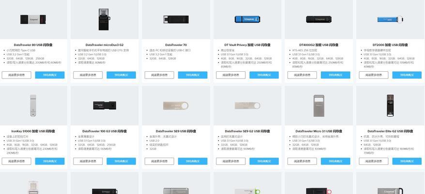
Task: Open the DataTraveler 80 product image
Action: coord(33,19)
